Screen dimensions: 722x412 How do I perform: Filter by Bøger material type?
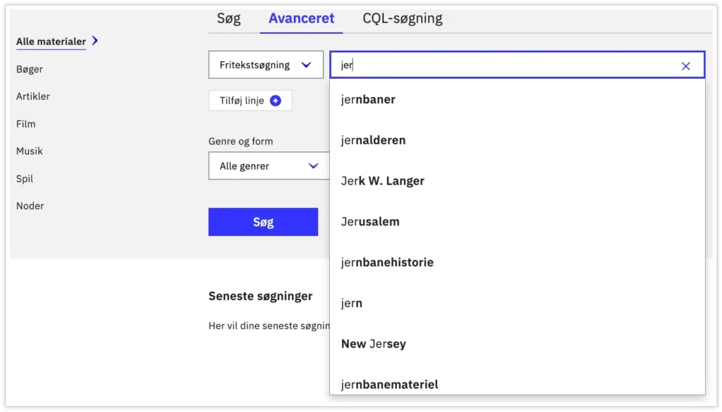30,69
